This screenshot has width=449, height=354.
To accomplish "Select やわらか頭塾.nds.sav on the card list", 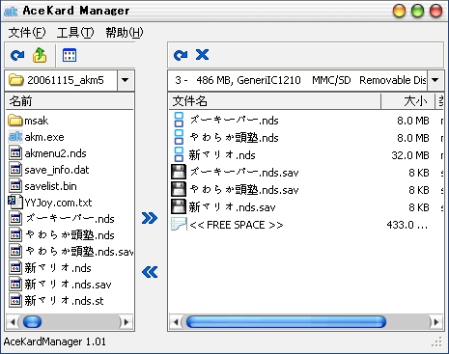I will tap(244, 190).
